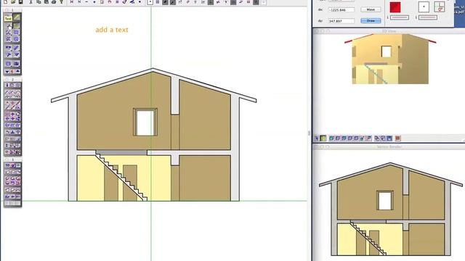Click the new document icon in the top toolbar
The height and width of the screenshot is (261, 465).
coord(5,1)
